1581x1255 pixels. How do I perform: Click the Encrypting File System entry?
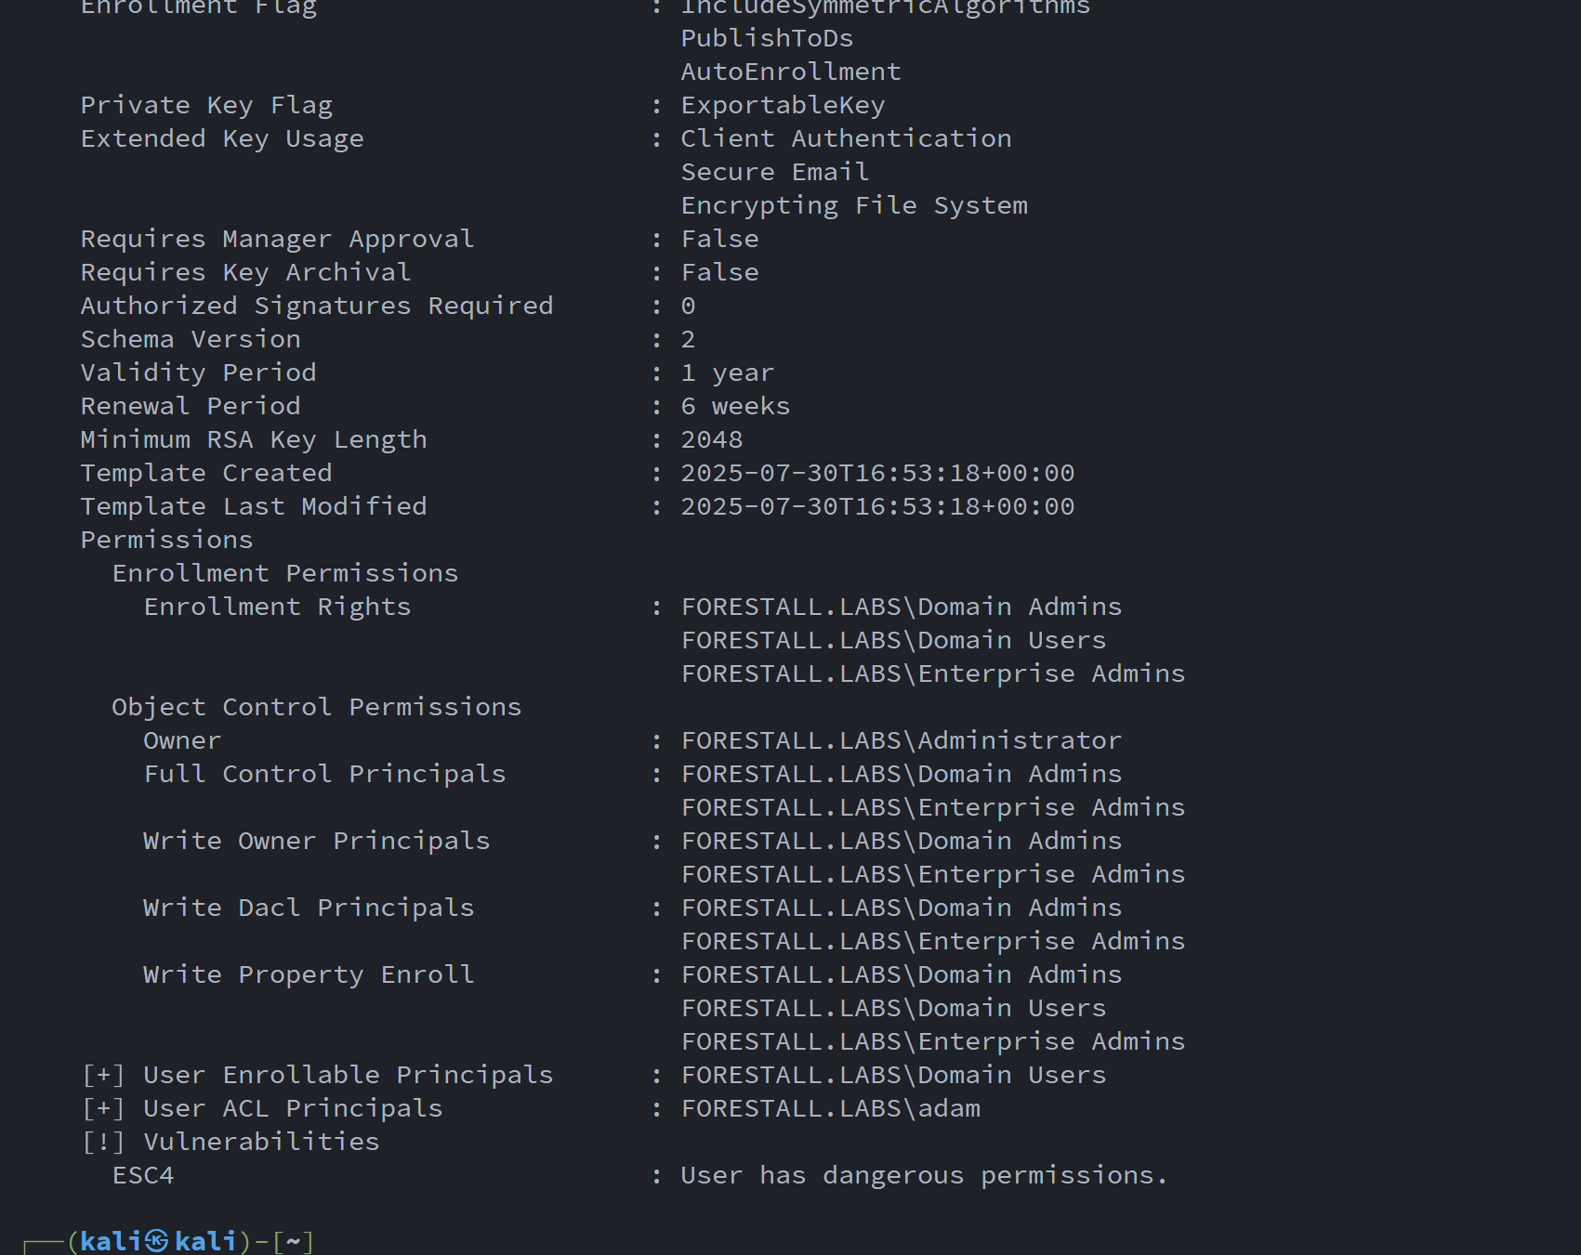[x=854, y=205]
